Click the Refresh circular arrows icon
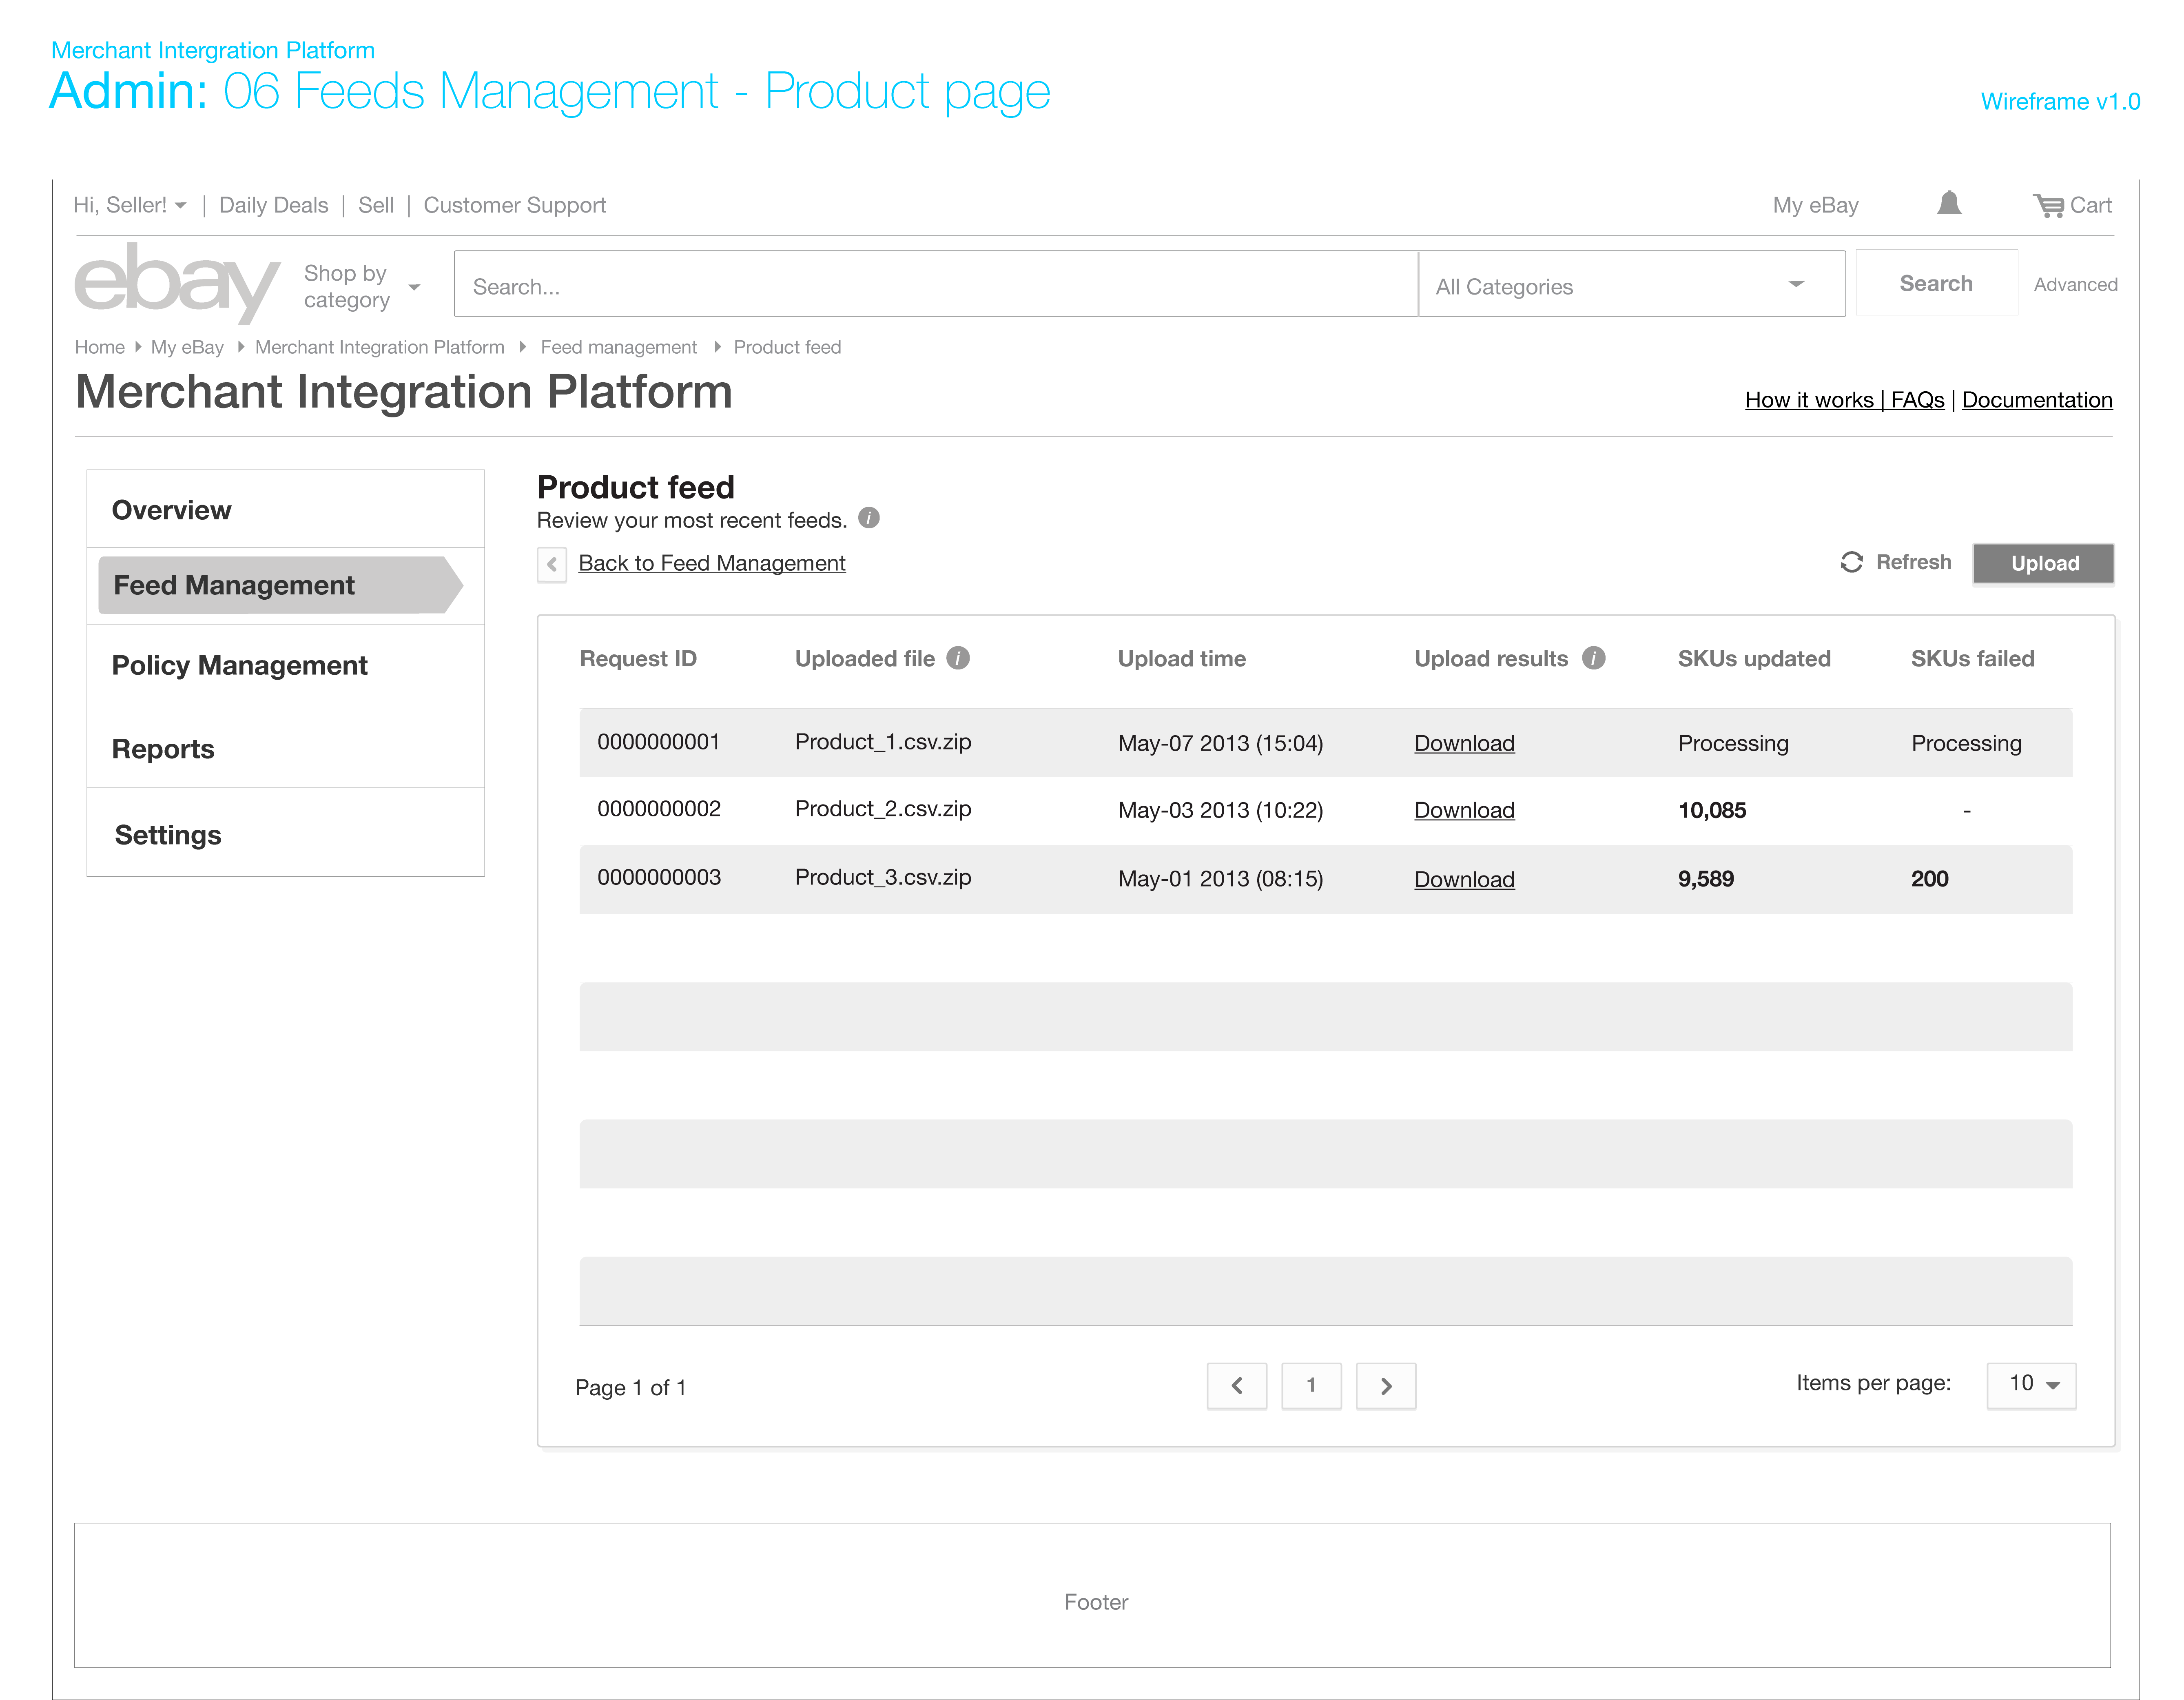Viewport: 2184px width, 1700px height. 1851,562
